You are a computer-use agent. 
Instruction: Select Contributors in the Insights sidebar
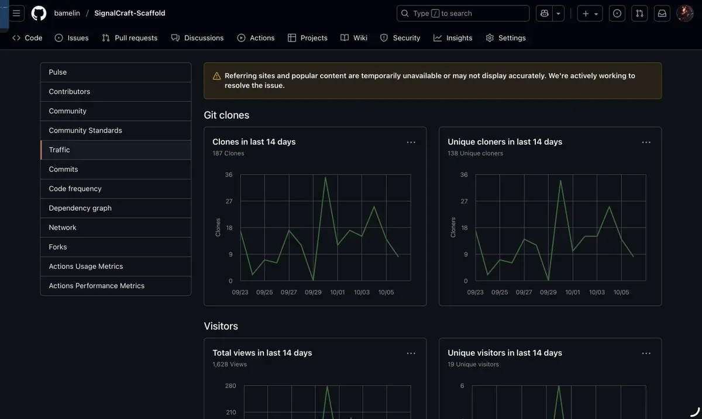pos(70,92)
